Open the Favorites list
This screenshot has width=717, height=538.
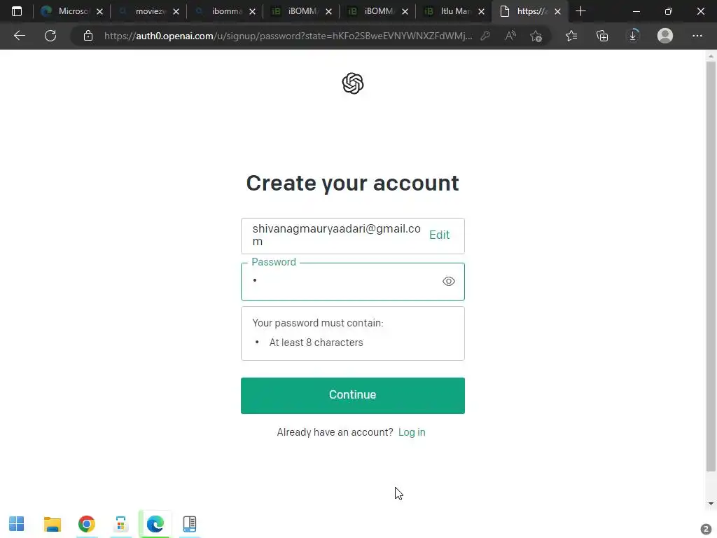click(x=571, y=36)
